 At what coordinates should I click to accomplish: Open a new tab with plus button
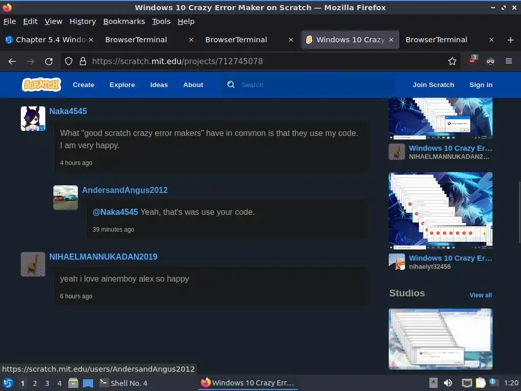[510, 40]
